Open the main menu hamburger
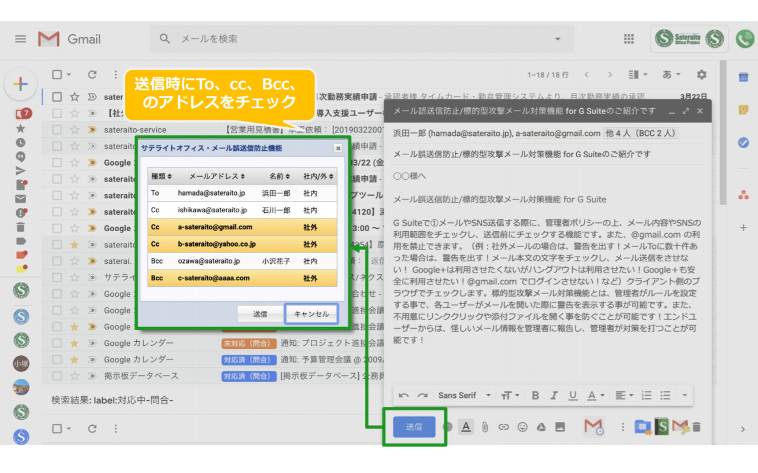The height and width of the screenshot is (473, 758). pos(20,38)
